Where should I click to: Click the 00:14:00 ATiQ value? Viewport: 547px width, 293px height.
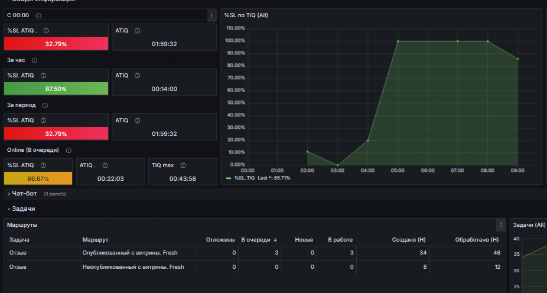click(x=164, y=89)
